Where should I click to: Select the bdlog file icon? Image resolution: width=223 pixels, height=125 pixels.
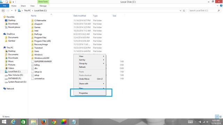[32, 65]
